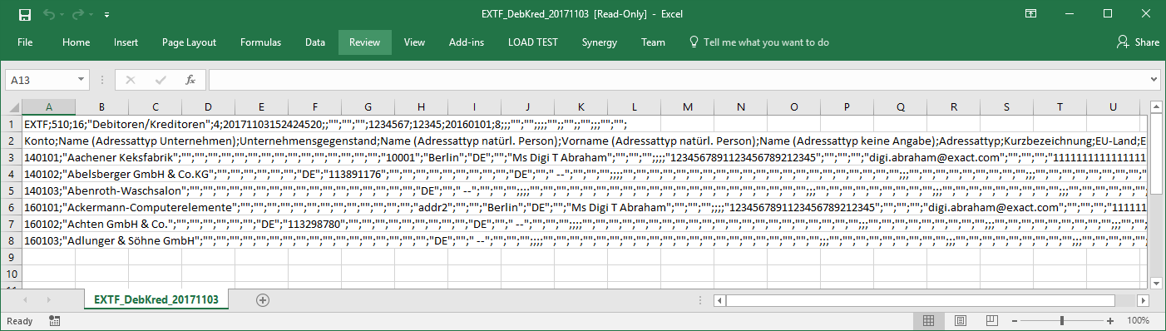Open the Insert Function fx dialog
1166x331 pixels.
click(x=190, y=80)
